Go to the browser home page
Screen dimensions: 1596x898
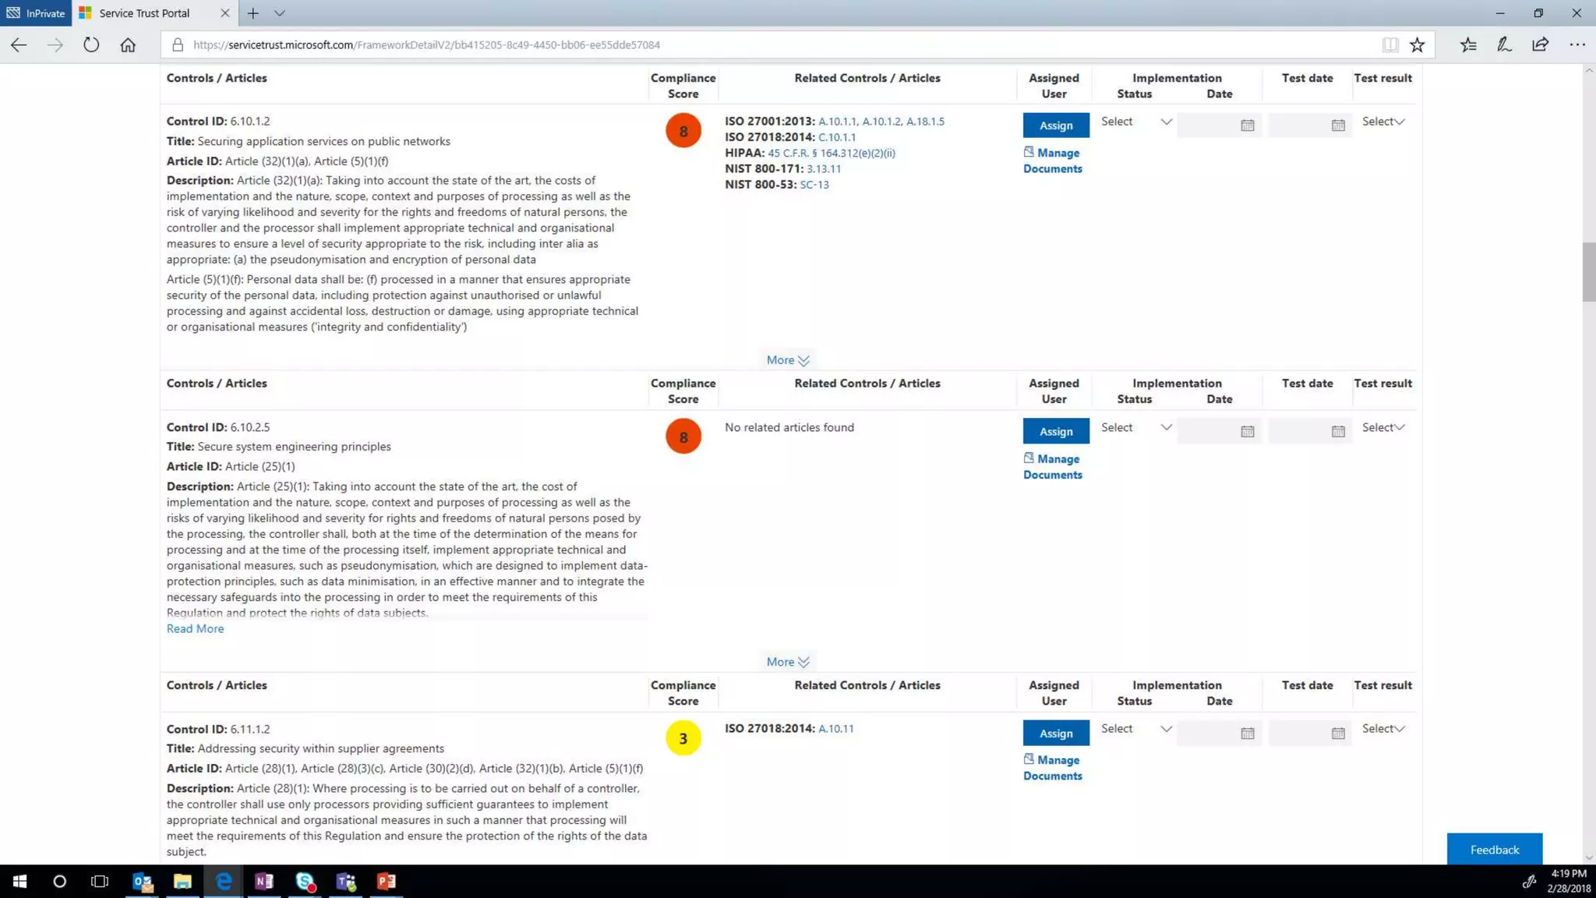(x=128, y=44)
